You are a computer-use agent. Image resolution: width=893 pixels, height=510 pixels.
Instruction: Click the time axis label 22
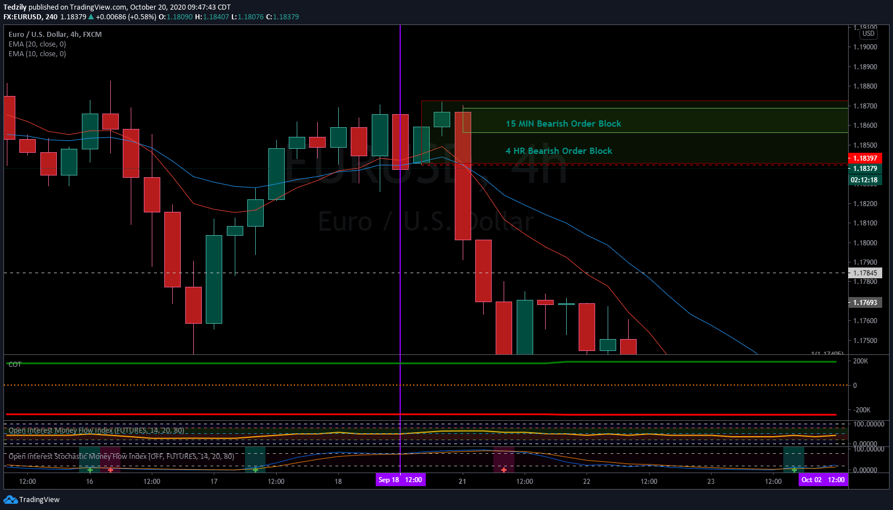pos(587,482)
